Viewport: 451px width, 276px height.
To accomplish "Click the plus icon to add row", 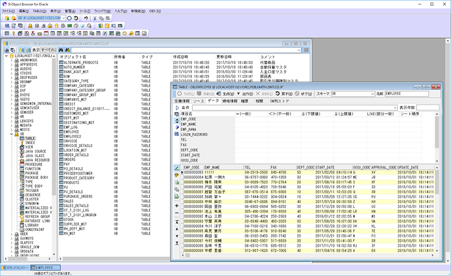I will point(177,205).
